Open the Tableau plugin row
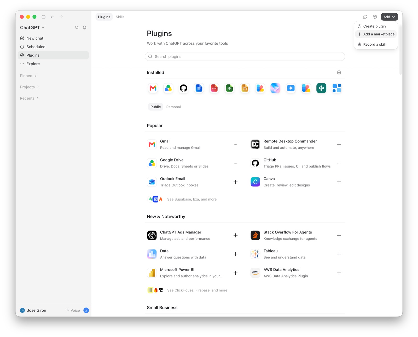The image size is (418, 337). point(296,254)
